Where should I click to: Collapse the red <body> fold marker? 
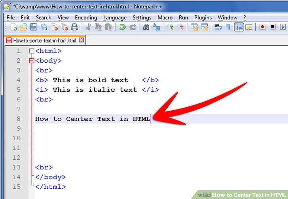tap(32, 61)
